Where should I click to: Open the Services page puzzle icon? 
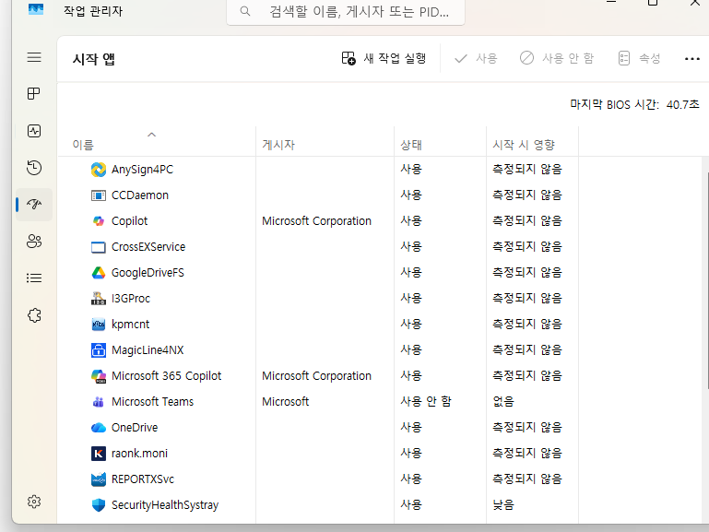[34, 315]
